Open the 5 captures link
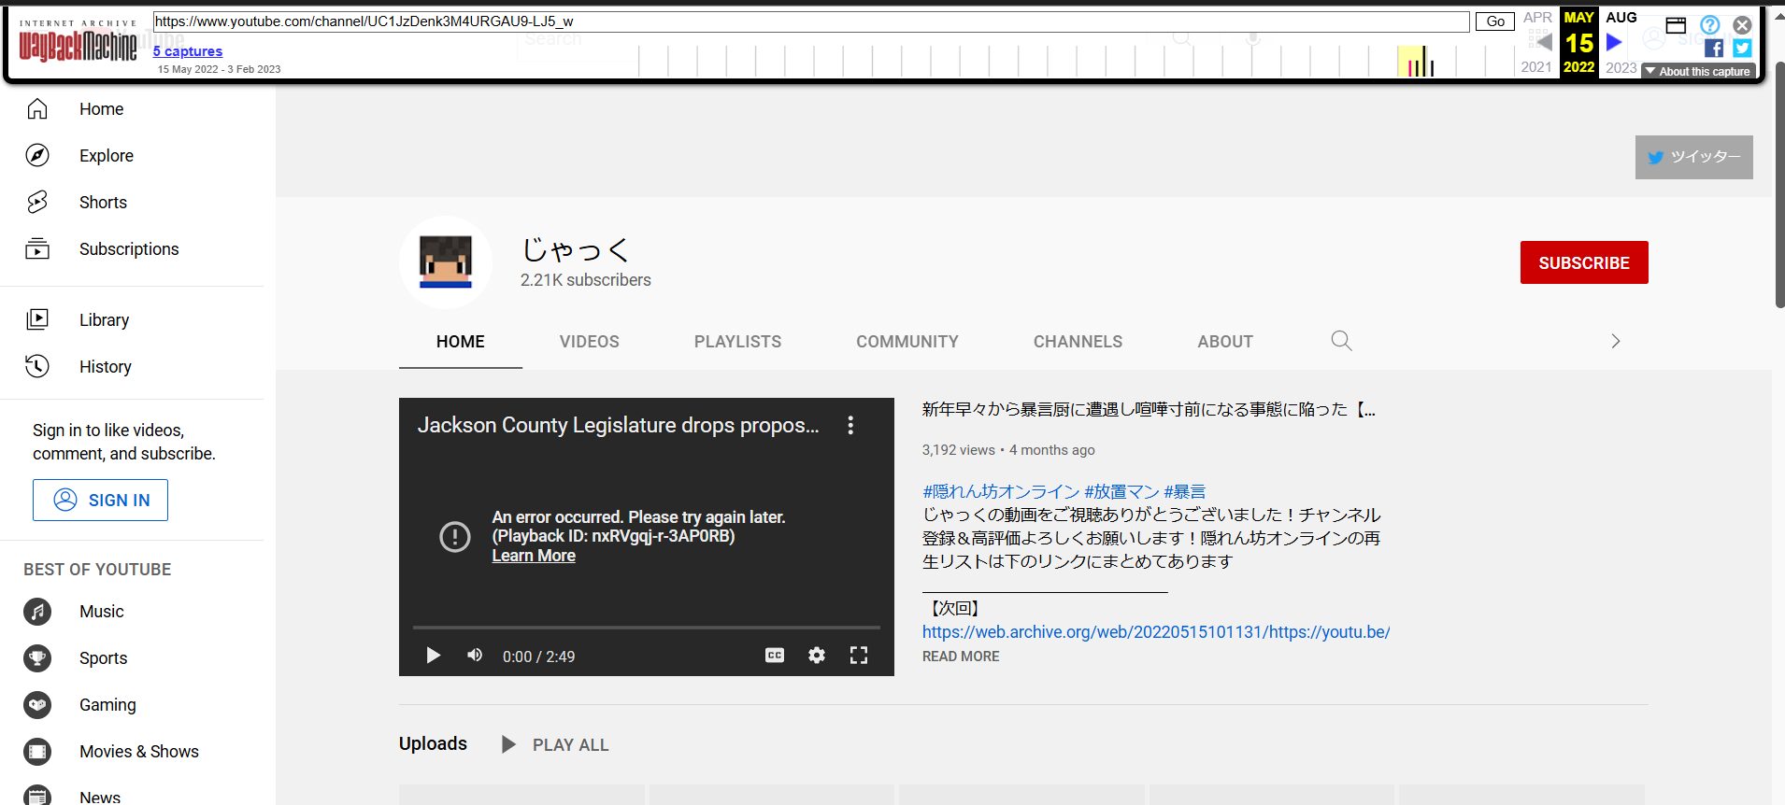This screenshot has height=805, width=1785. pos(188,51)
